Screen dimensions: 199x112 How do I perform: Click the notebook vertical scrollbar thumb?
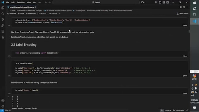coord(189,31)
